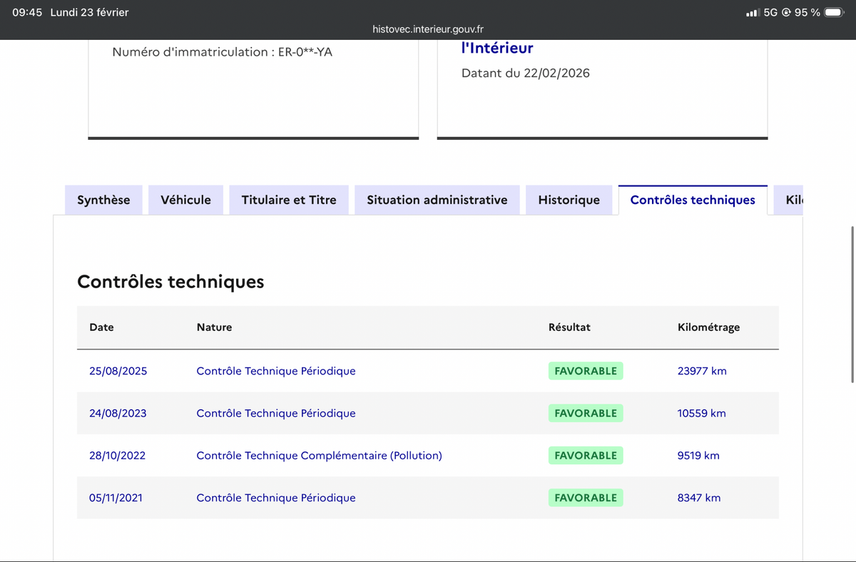Tap the orientation lock icon
Viewport: 856px width, 562px height.
coord(787,13)
